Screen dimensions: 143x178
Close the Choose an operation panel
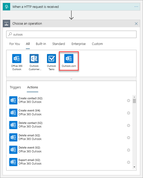(136, 24)
